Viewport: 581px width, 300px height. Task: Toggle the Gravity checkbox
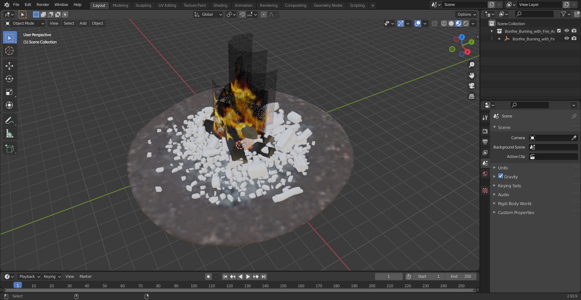pyautogui.click(x=501, y=176)
